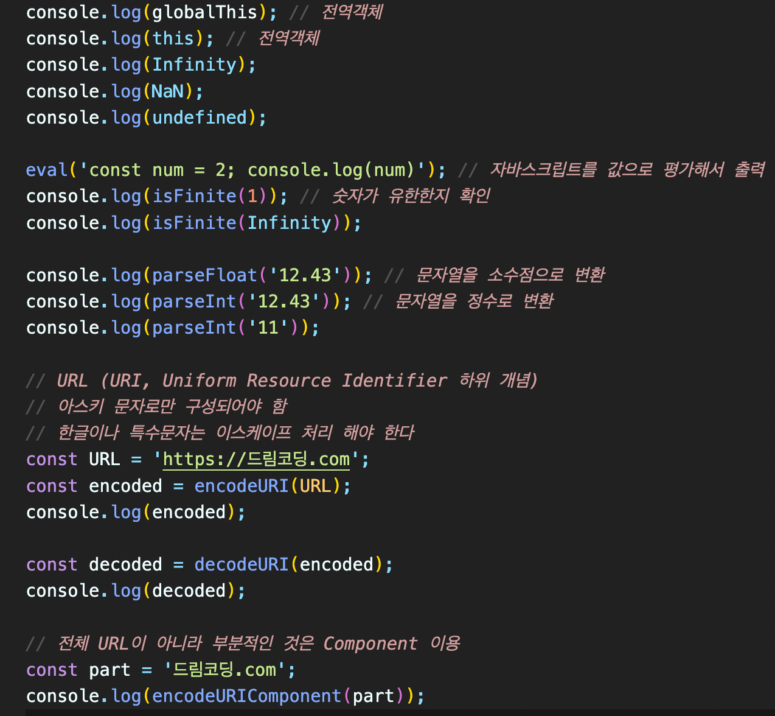Click parseFloat function name
The image size is (775, 716).
(204, 275)
